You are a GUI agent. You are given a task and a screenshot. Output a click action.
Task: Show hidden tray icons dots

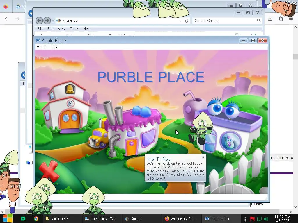pyautogui.click(x=245, y=219)
